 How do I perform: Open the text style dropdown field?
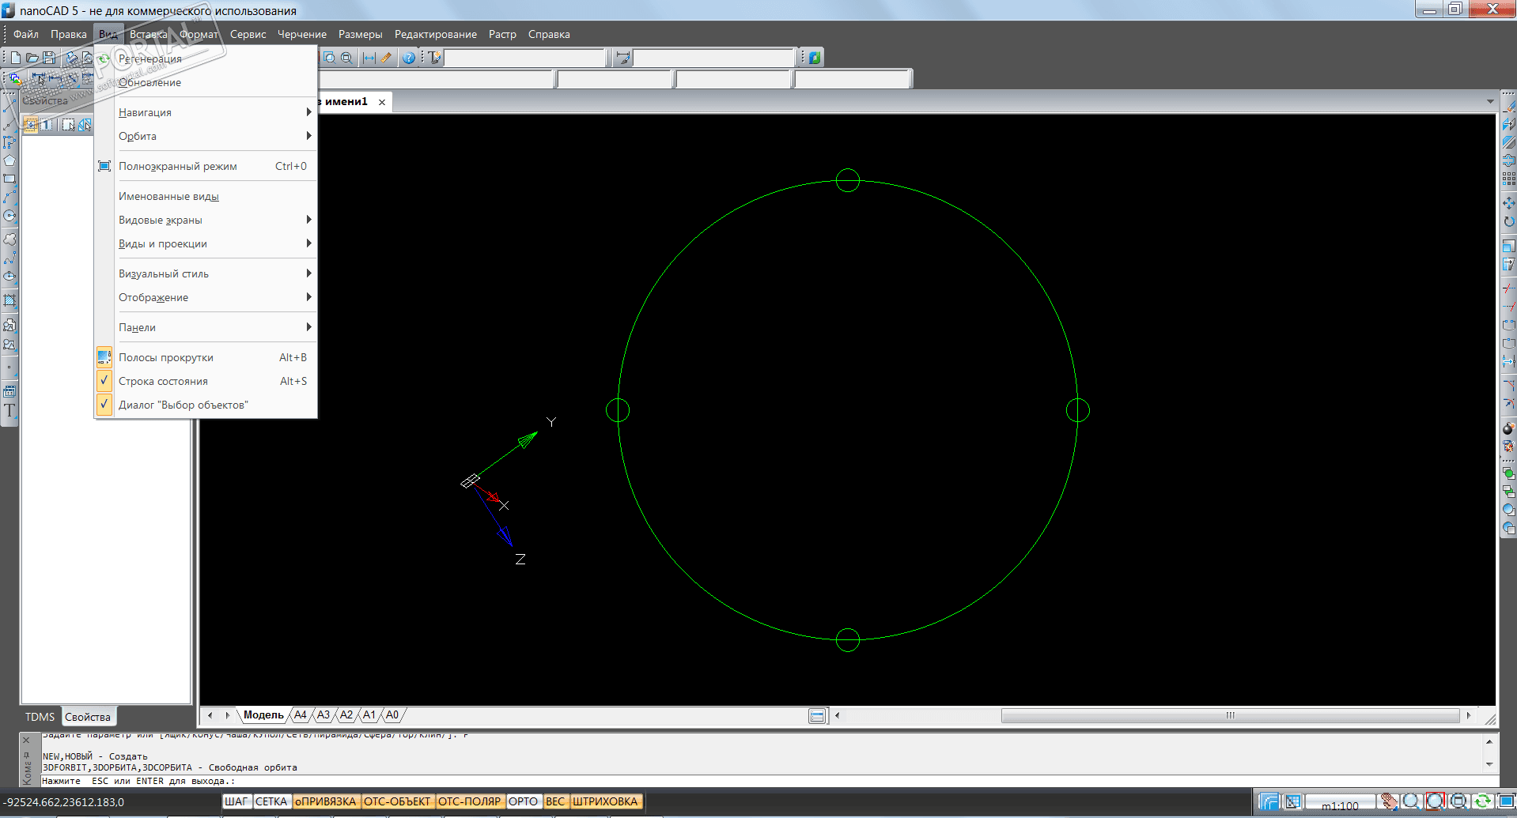click(525, 58)
